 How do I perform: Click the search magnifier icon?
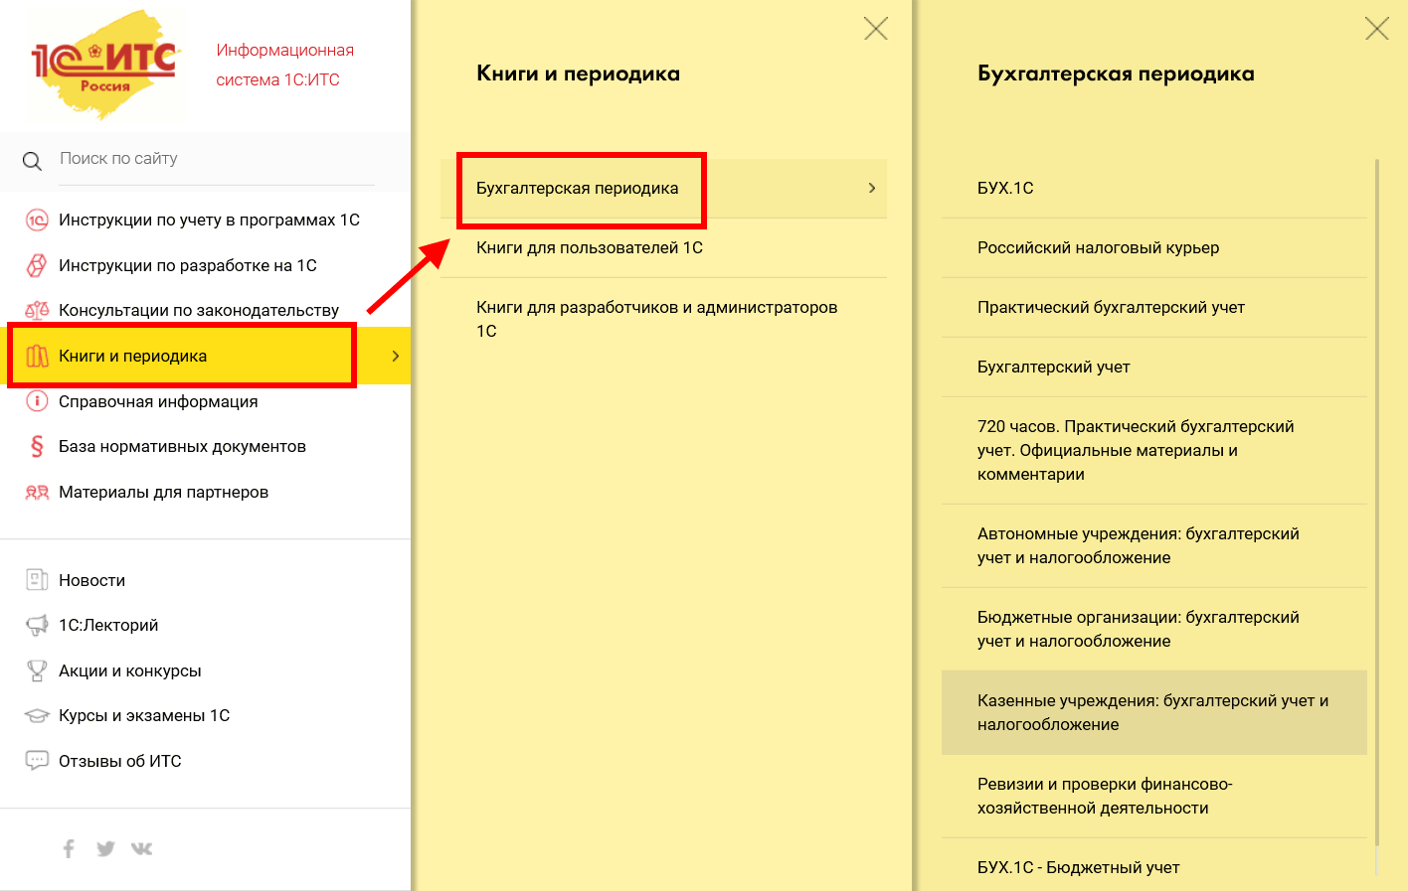point(32,161)
